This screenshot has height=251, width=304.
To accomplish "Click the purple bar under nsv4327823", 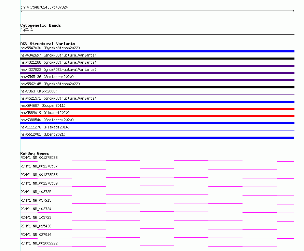I will (x=157, y=73).
